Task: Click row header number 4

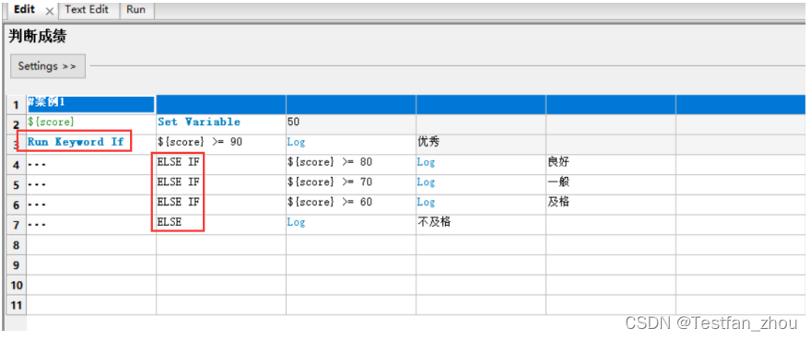Action: (x=16, y=165)
